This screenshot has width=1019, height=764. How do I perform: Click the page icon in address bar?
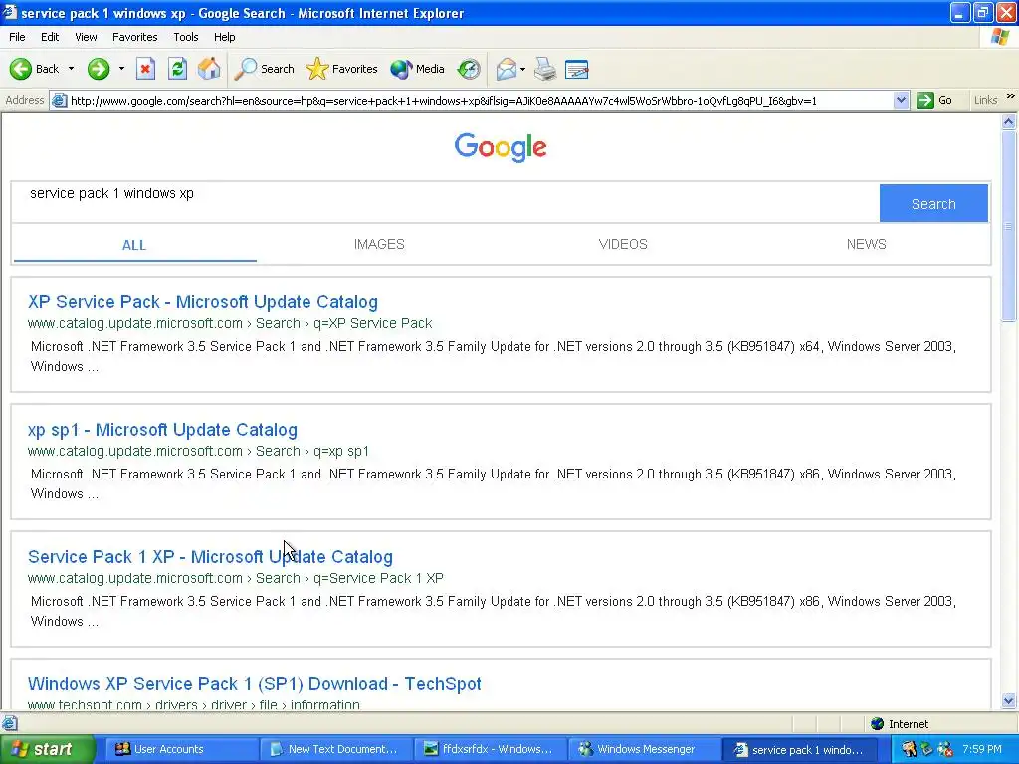coord(59,100)
